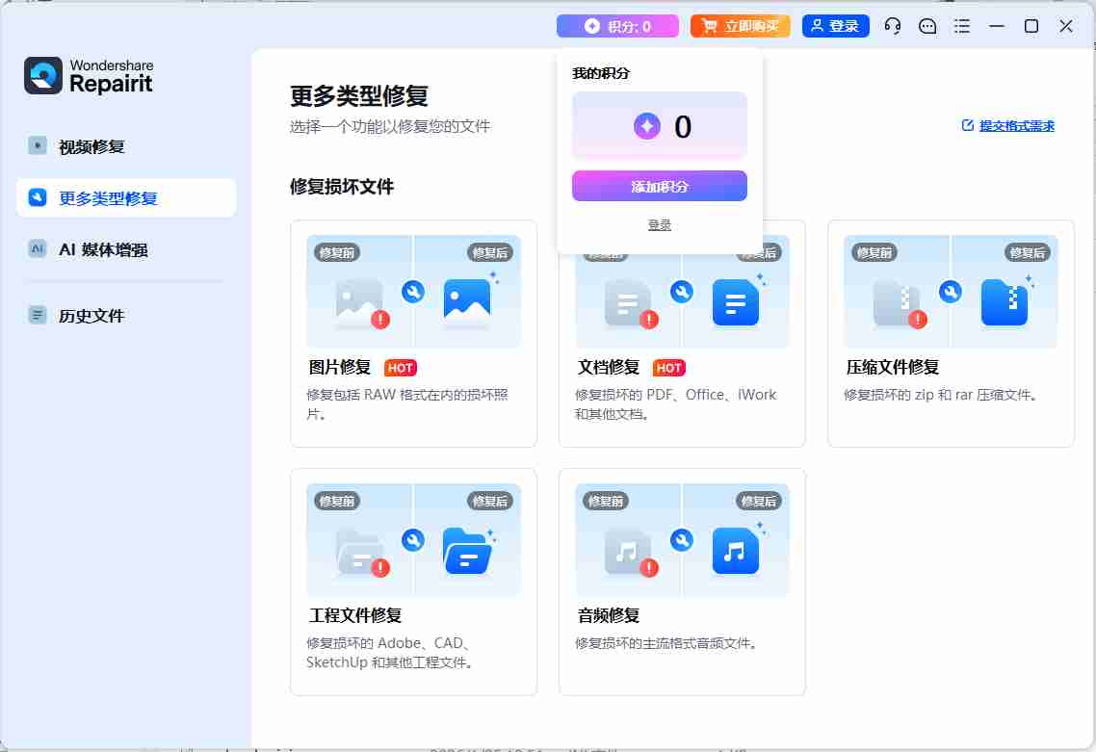Click the 文档修复 document repair title
Viewport: 1096px width, 752px height.
[609, 367]
